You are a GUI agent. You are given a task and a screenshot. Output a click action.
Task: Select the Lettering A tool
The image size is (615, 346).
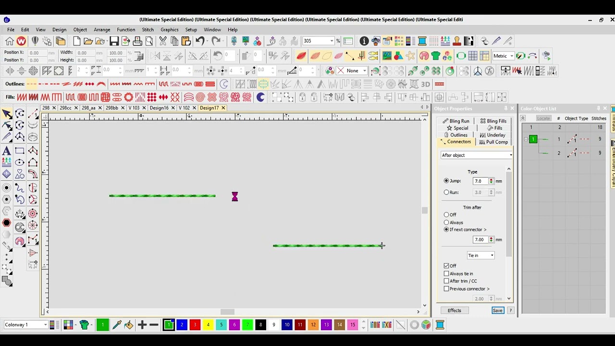[7, 151]
